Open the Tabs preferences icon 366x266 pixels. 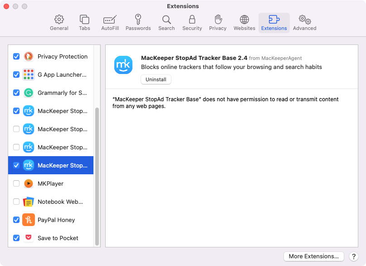(x=84, y=20)
